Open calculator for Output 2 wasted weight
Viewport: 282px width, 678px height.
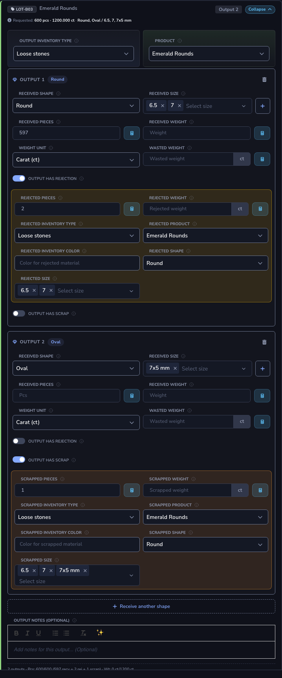click(x=262, y=422)
